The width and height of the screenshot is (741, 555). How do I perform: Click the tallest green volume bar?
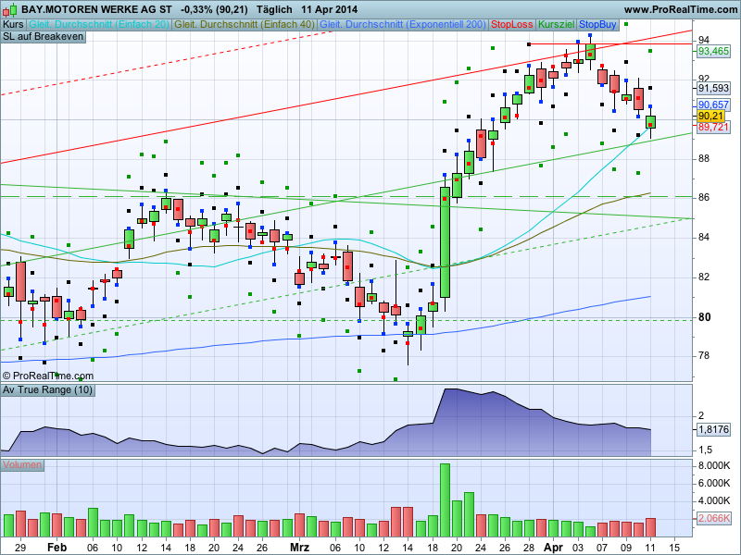point(445,499)
